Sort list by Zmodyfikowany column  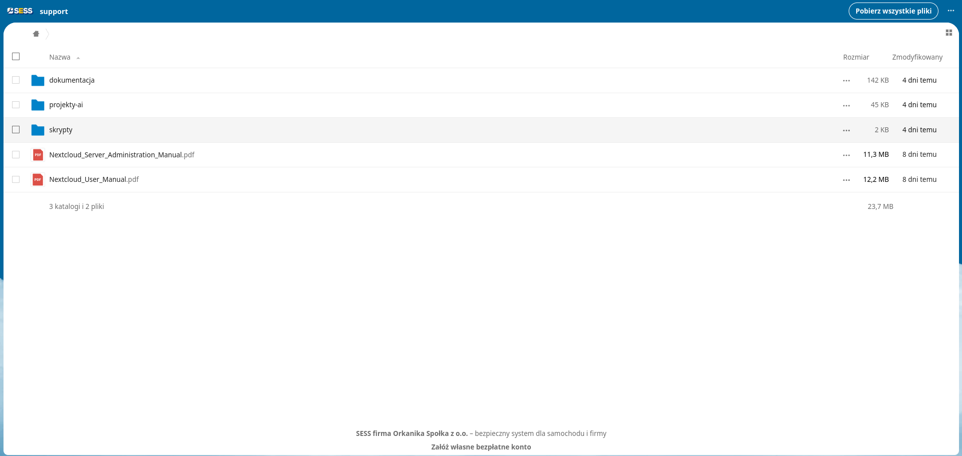click(917, 57)
